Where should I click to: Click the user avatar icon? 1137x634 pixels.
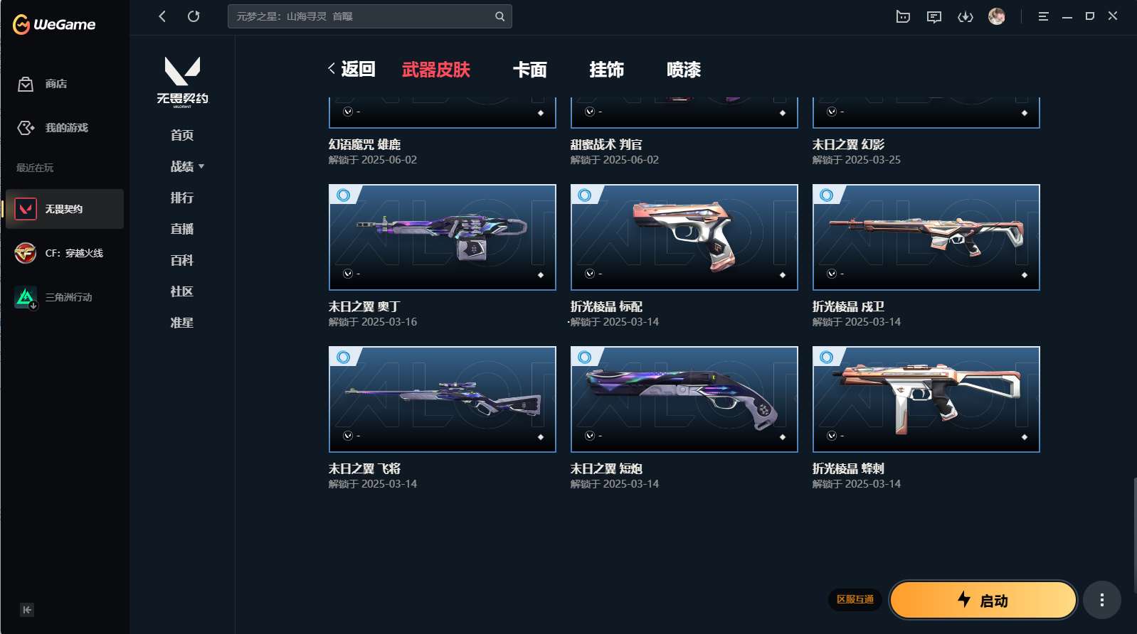(x=997, y=16)
